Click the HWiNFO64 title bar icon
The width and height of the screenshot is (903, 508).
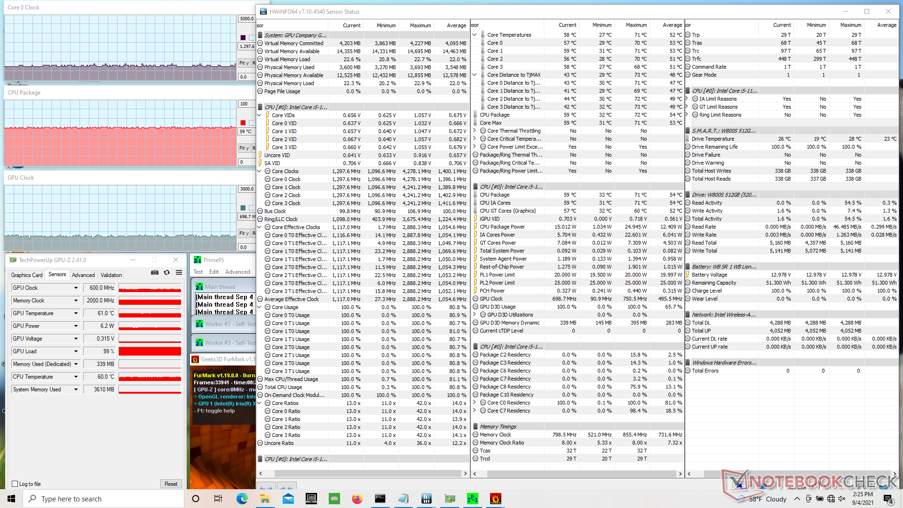pos(263,11)
